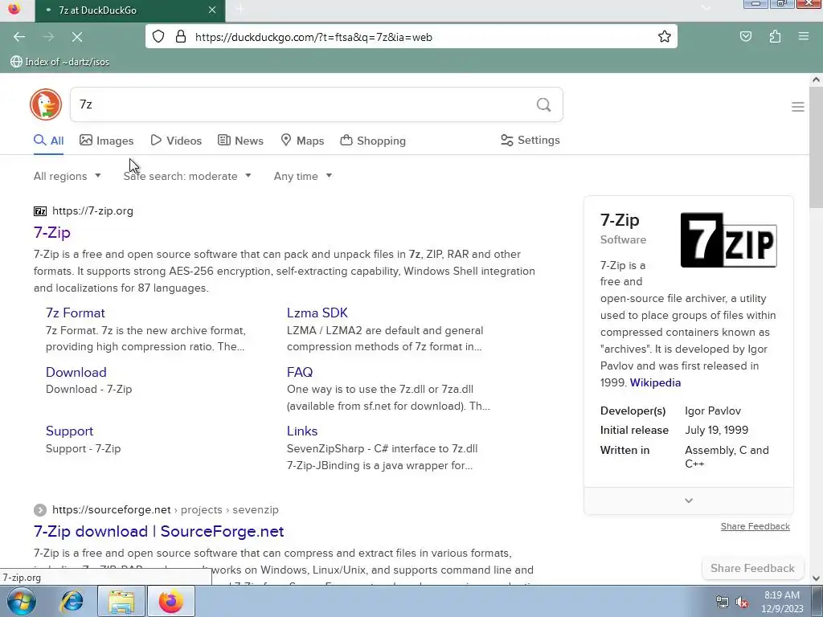Viewport: 823px width, 617px height.
Task: Switch to the Shopping tab
Action: click(x=373, y=141)
